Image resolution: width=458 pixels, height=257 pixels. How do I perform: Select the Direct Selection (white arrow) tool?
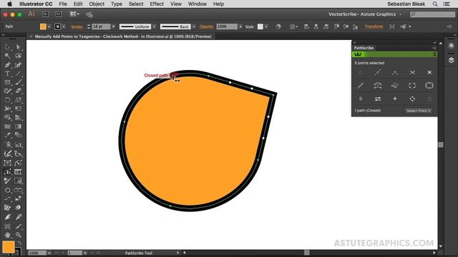point(19,47)
